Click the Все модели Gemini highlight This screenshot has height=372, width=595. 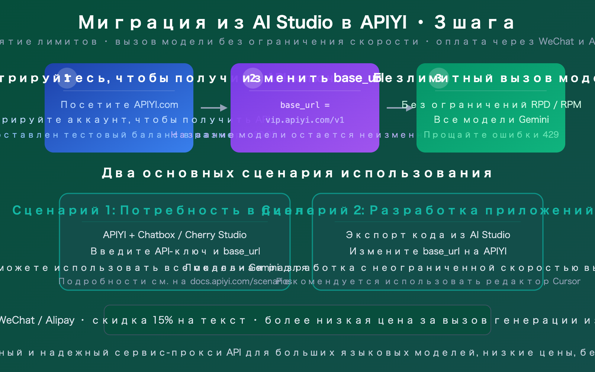coord(491,119)
